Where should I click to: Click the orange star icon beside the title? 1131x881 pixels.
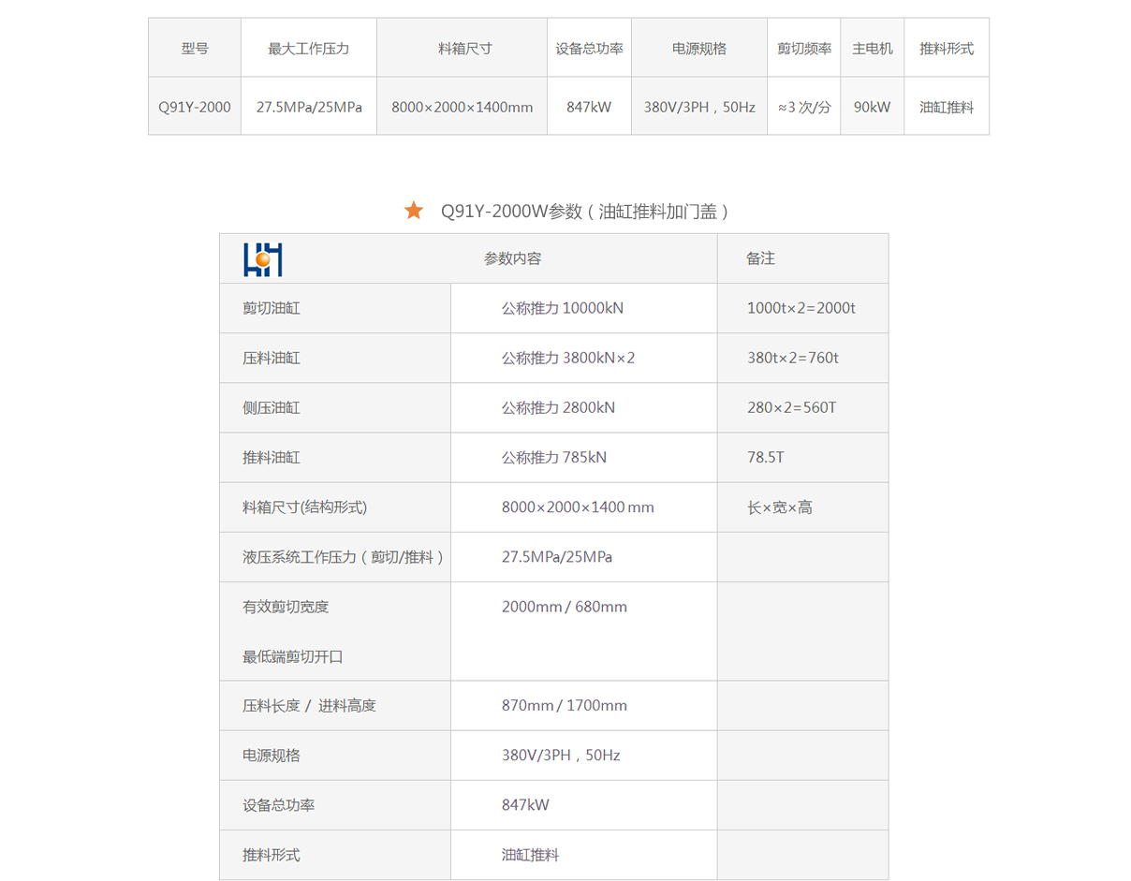(x=414, y=211)
